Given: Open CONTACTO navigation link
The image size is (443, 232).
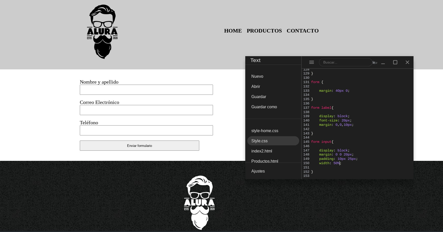Looking at the screenshot, I should 303,31.
